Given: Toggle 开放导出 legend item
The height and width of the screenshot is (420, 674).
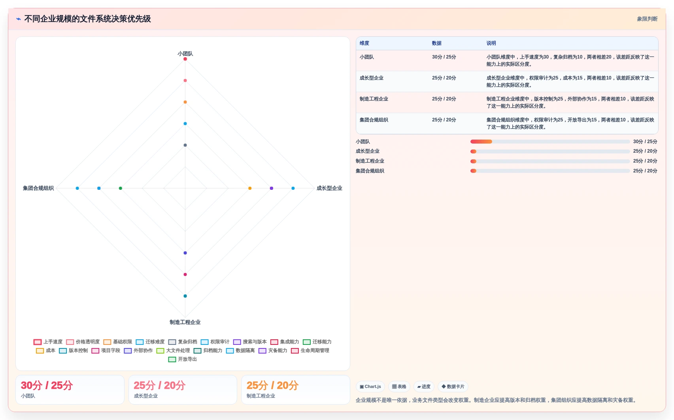Looking at the screenshot, I should [183, 359].
